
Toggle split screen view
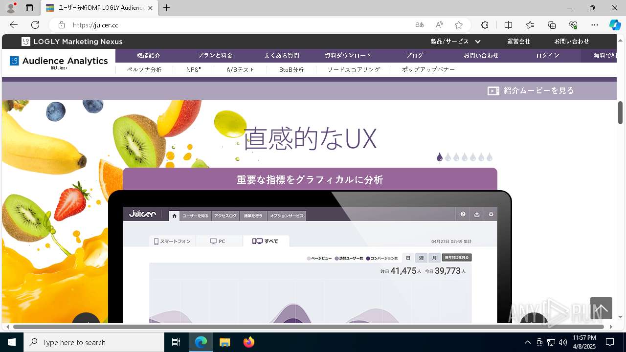(508, 25)
